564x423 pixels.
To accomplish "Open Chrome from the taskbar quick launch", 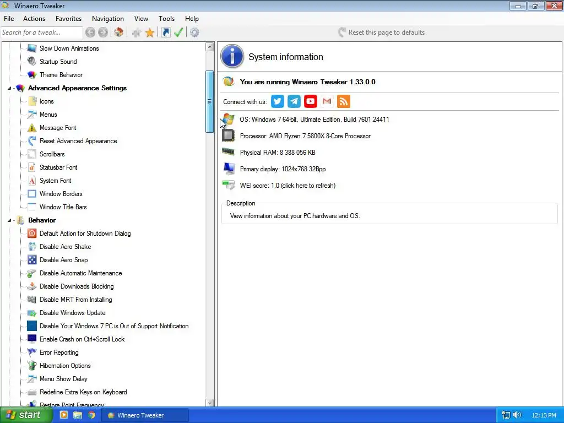I will pyautogui.click(x=92, y=415).
